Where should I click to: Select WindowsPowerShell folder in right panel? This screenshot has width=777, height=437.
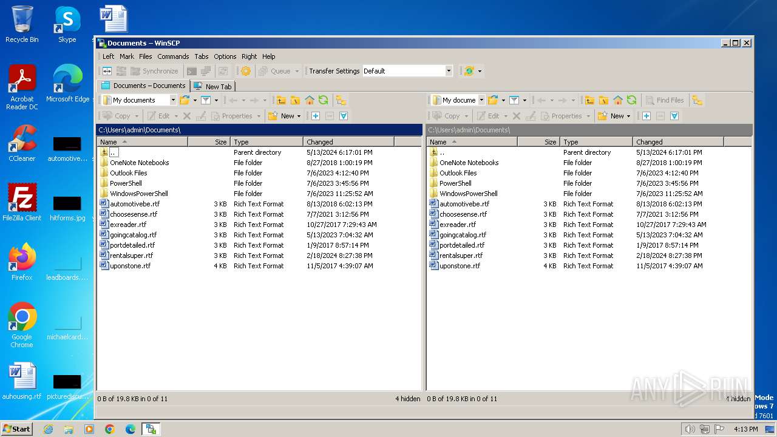(469, 194)
